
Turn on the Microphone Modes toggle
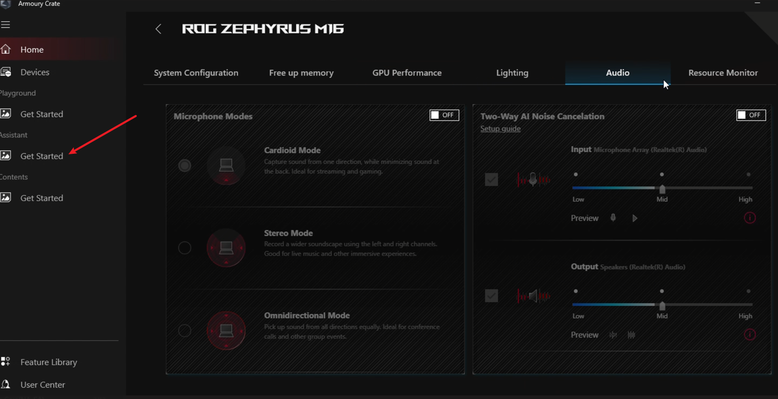click(x=444, y=115)
